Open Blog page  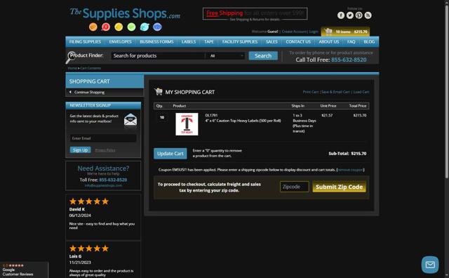click(369, 42)
